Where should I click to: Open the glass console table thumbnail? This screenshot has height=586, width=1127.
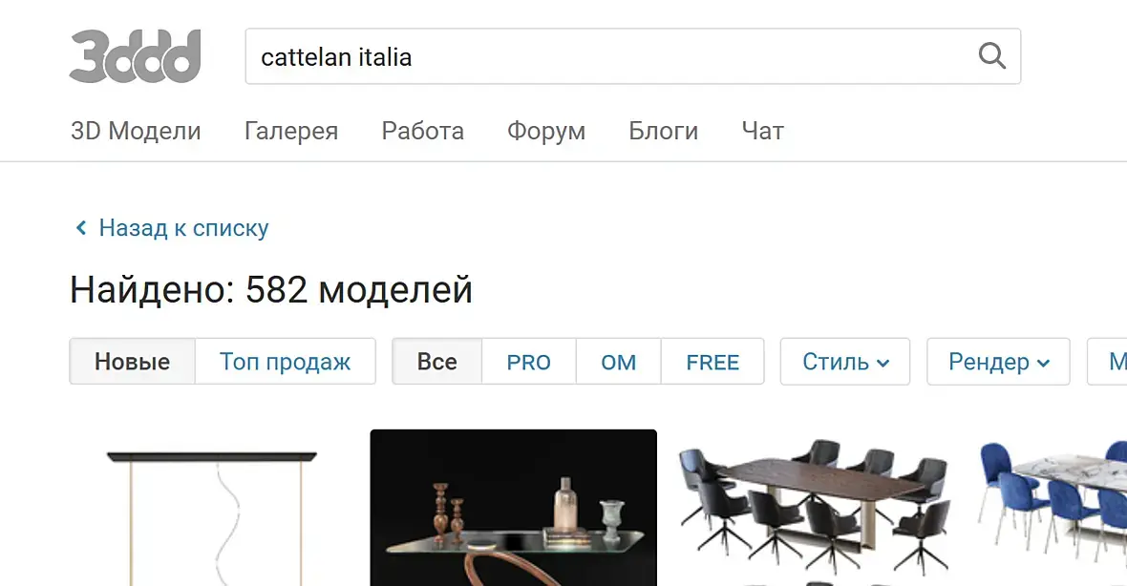point(513,508)
